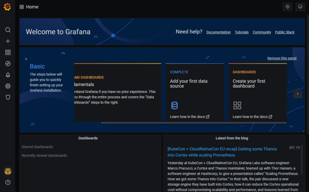Image resolution: width=309 pixels, height=192 pixels.
Task: Click the Grafana logo in the sidebar
Action: (7, 7)
